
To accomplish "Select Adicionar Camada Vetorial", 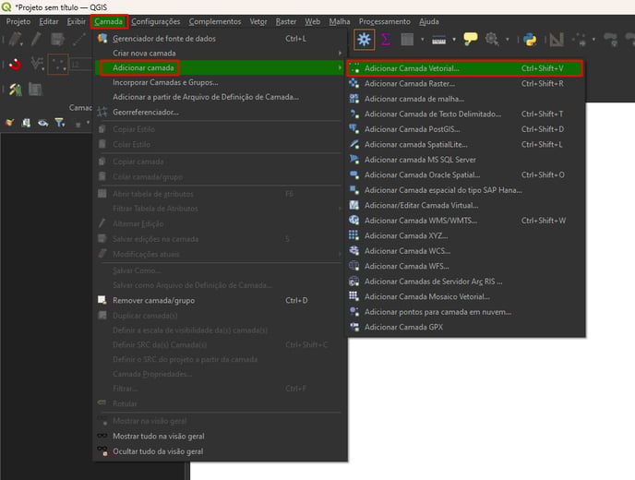I will pos(465,68).
